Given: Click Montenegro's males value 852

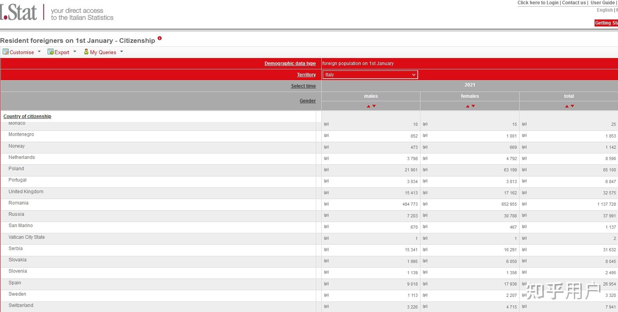Looking at the screenshot, I should coord(414,136).
